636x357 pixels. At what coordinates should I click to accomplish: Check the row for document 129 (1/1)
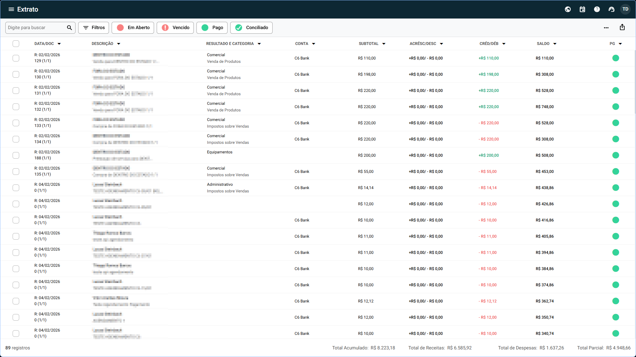click(16, 58)
